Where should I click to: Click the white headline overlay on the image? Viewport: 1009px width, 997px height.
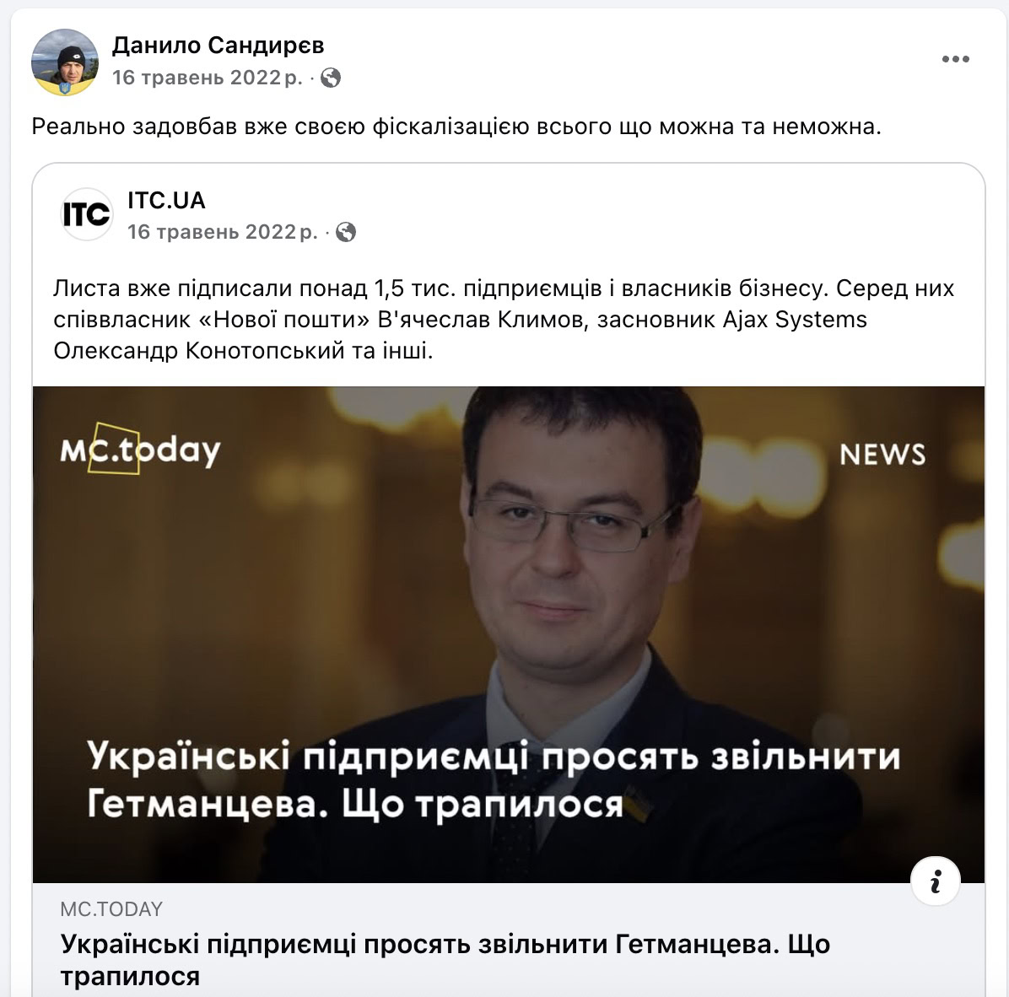coord(494,779)
